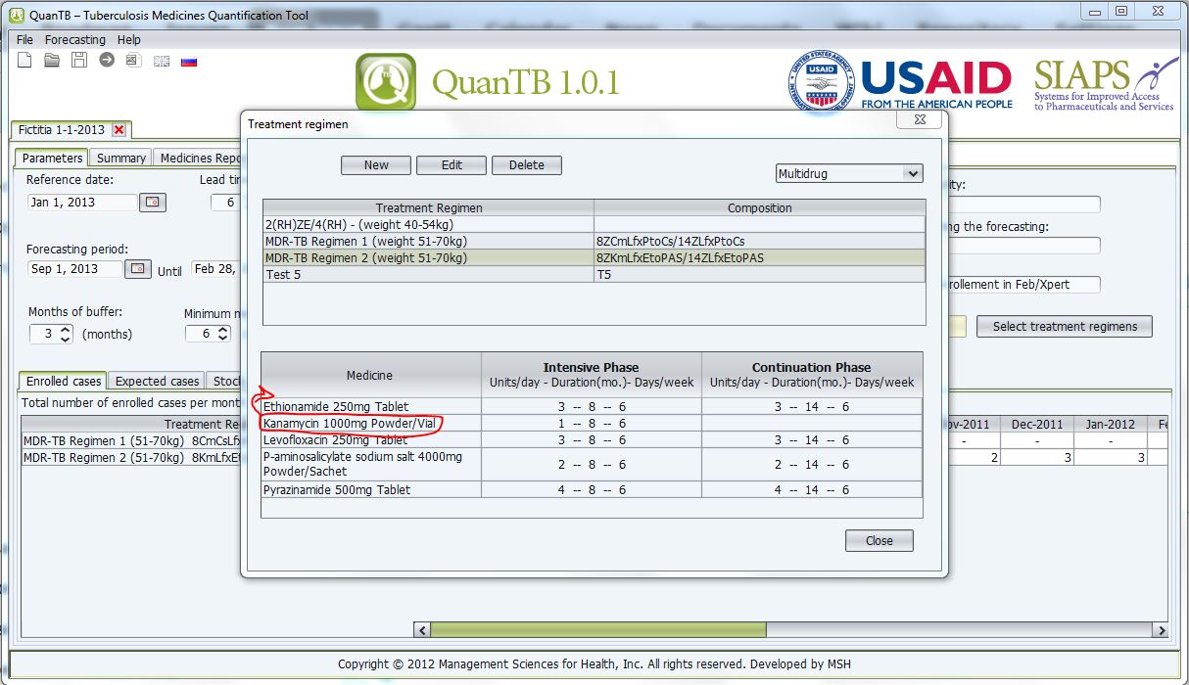Select MDR-TB Regimen 1 row in dialog

coord(594,241)
